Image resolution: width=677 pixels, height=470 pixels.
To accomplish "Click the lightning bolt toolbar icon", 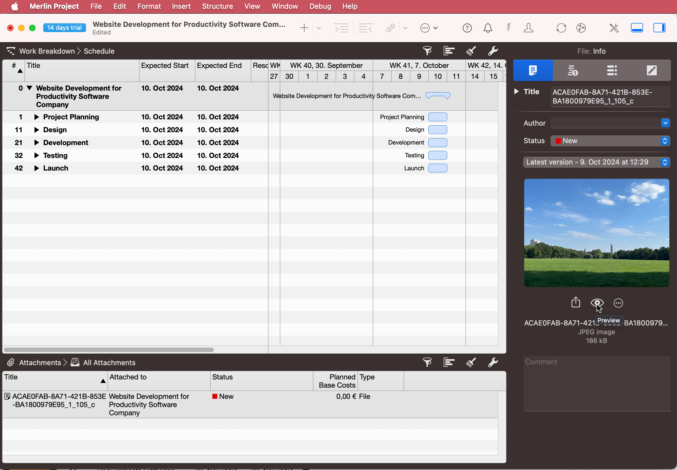I will (509, 28).
